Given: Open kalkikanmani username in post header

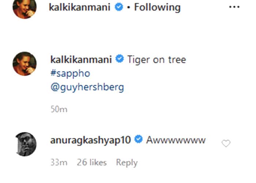Looking at the screenshot, I should 80,7.
